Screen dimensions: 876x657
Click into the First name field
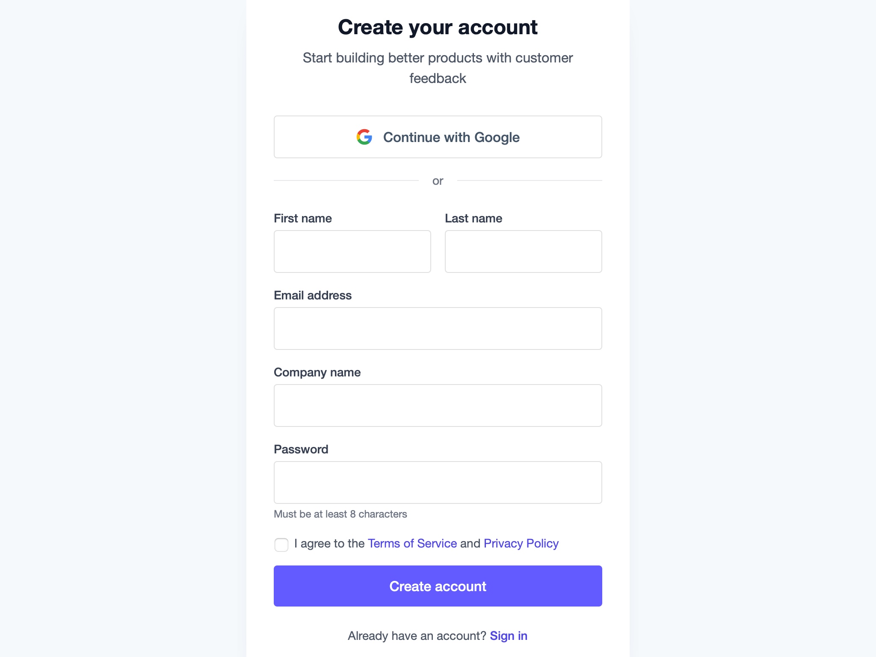coord(352,252)
